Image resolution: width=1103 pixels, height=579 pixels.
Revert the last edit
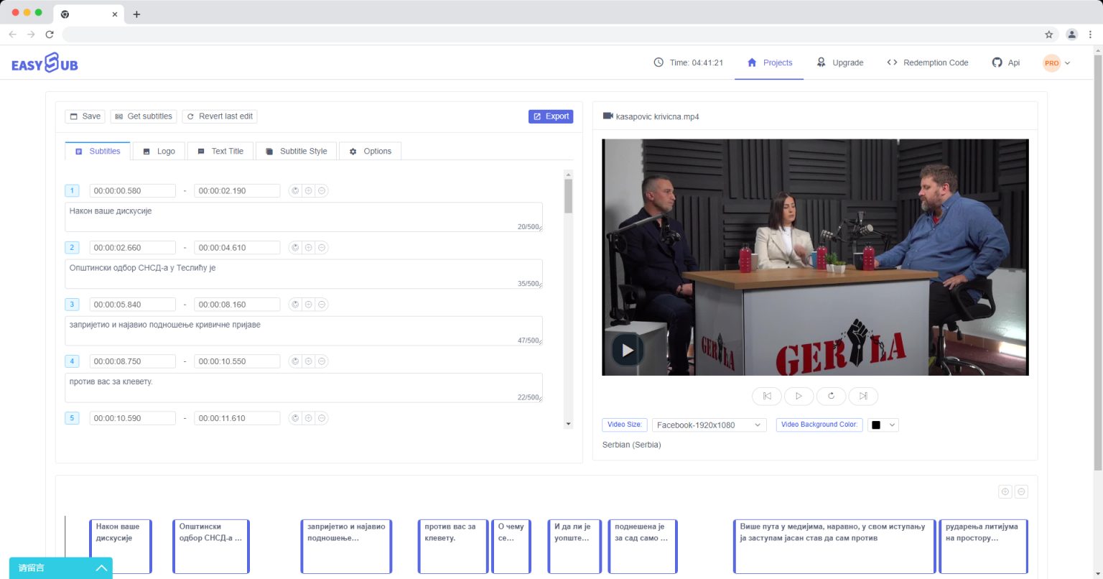[x=220, y=116]
